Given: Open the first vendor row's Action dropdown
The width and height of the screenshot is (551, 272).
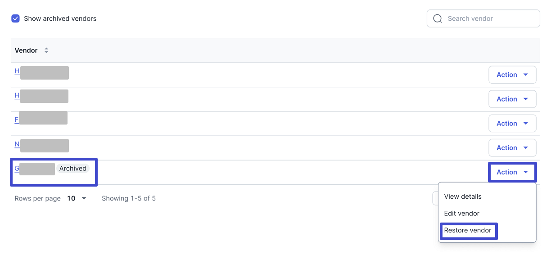Looking at the screenshot, I should (x=512, y=75).
